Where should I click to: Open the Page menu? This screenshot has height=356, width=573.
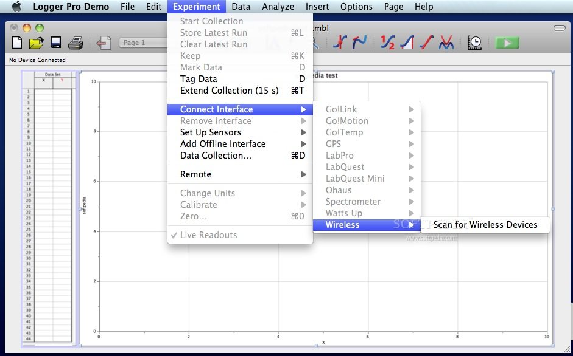pyautogui.click(x=393, y=7)
